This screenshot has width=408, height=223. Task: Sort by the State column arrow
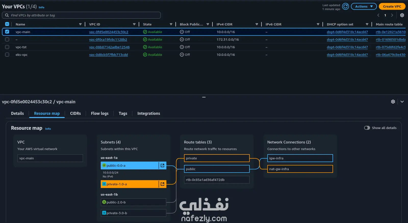(x=171, y=24)
